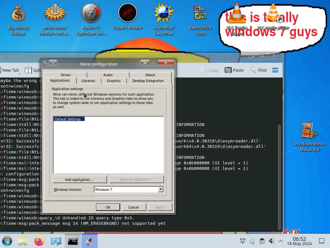The image size is (330, 248).
Task: Switch to the Audio tab
Action: pyautogui.click(x=108, y=75)
